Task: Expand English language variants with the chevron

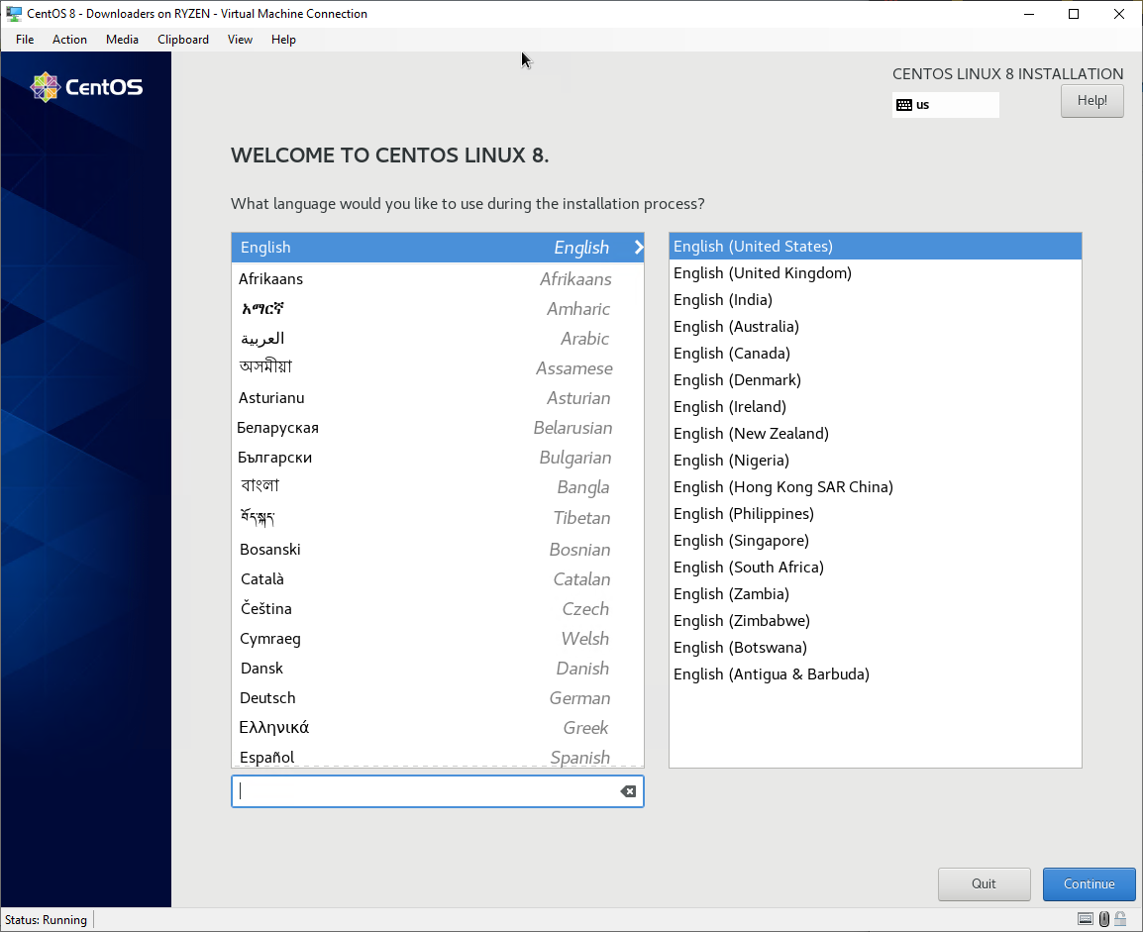Action: pyautogui.click(x=639, y=247)
